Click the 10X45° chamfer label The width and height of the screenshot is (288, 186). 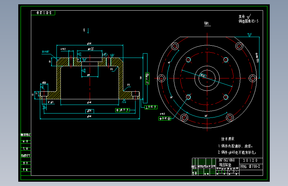[46, 52]
